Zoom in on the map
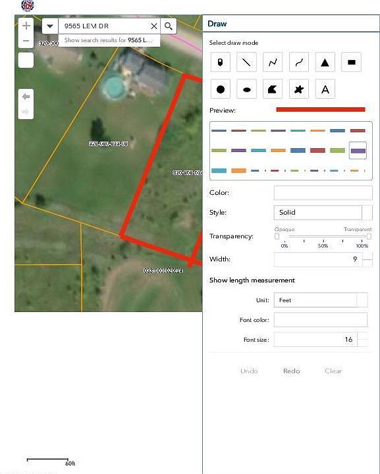This screenshot has width=380, height=474. (26, 26)
